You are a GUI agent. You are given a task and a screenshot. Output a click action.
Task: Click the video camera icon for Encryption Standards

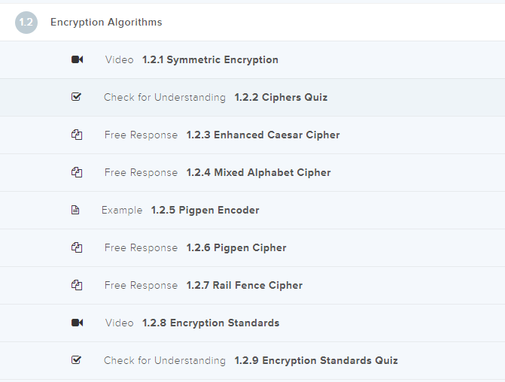pos(77,323)
